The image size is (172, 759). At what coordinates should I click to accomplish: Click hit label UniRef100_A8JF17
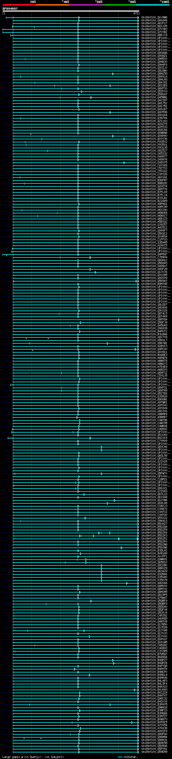(154, 23)
